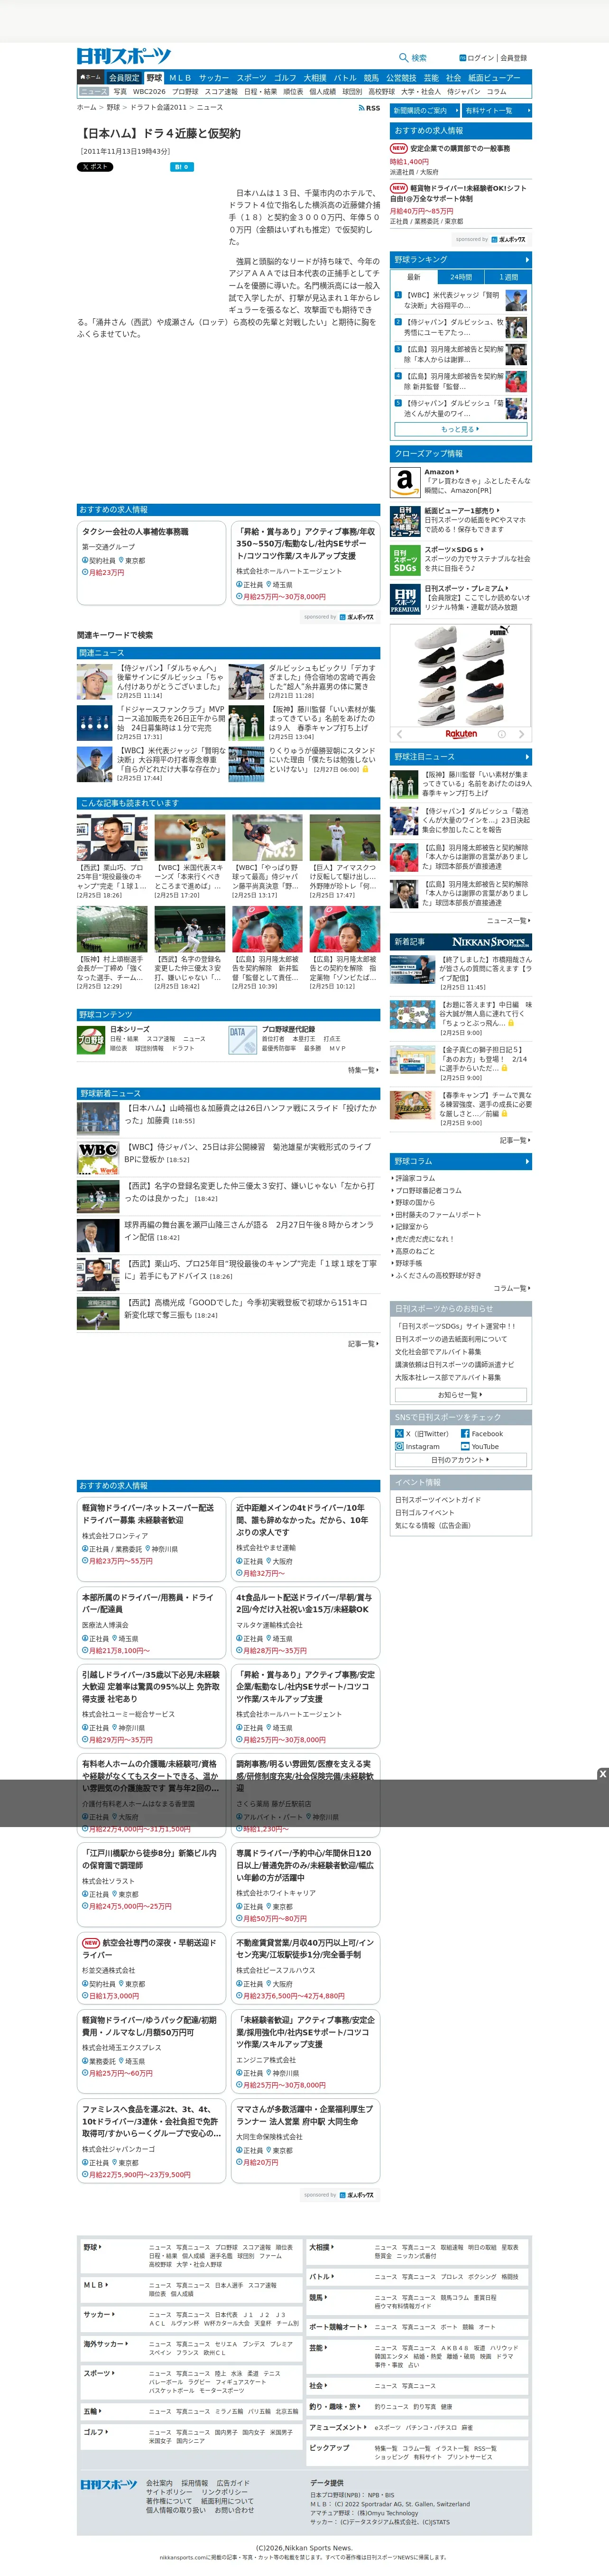
Task: Open the 虎だ虎だ虎になれ！ column link
Action: pyautogui.click(x=424, y=1238)
